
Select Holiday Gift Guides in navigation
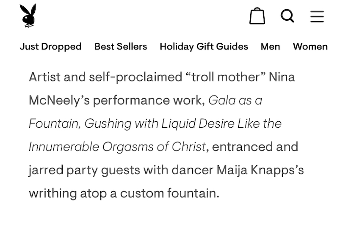204,47
